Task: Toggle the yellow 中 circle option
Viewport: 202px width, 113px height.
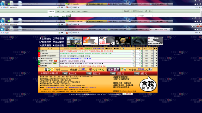Action: (52, 69)
